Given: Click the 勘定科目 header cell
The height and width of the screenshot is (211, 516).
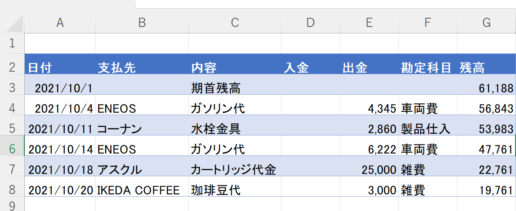Looking at the screenshot, I should tap(427, 67).
